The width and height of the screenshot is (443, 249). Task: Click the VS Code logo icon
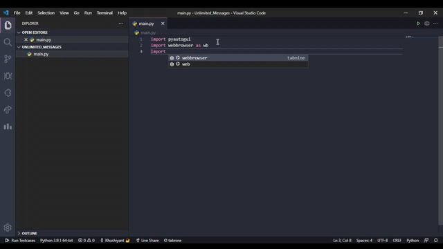[6, 12]
